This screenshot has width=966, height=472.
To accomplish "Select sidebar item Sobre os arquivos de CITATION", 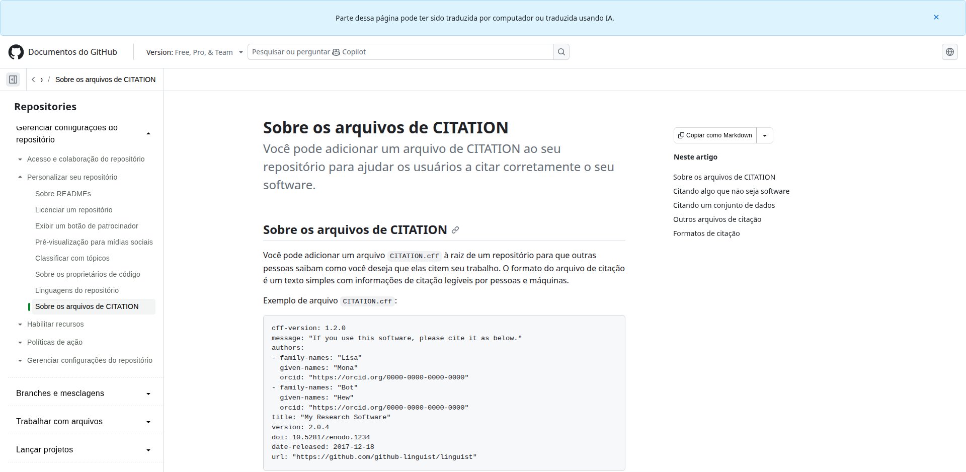I will point(94,306).
